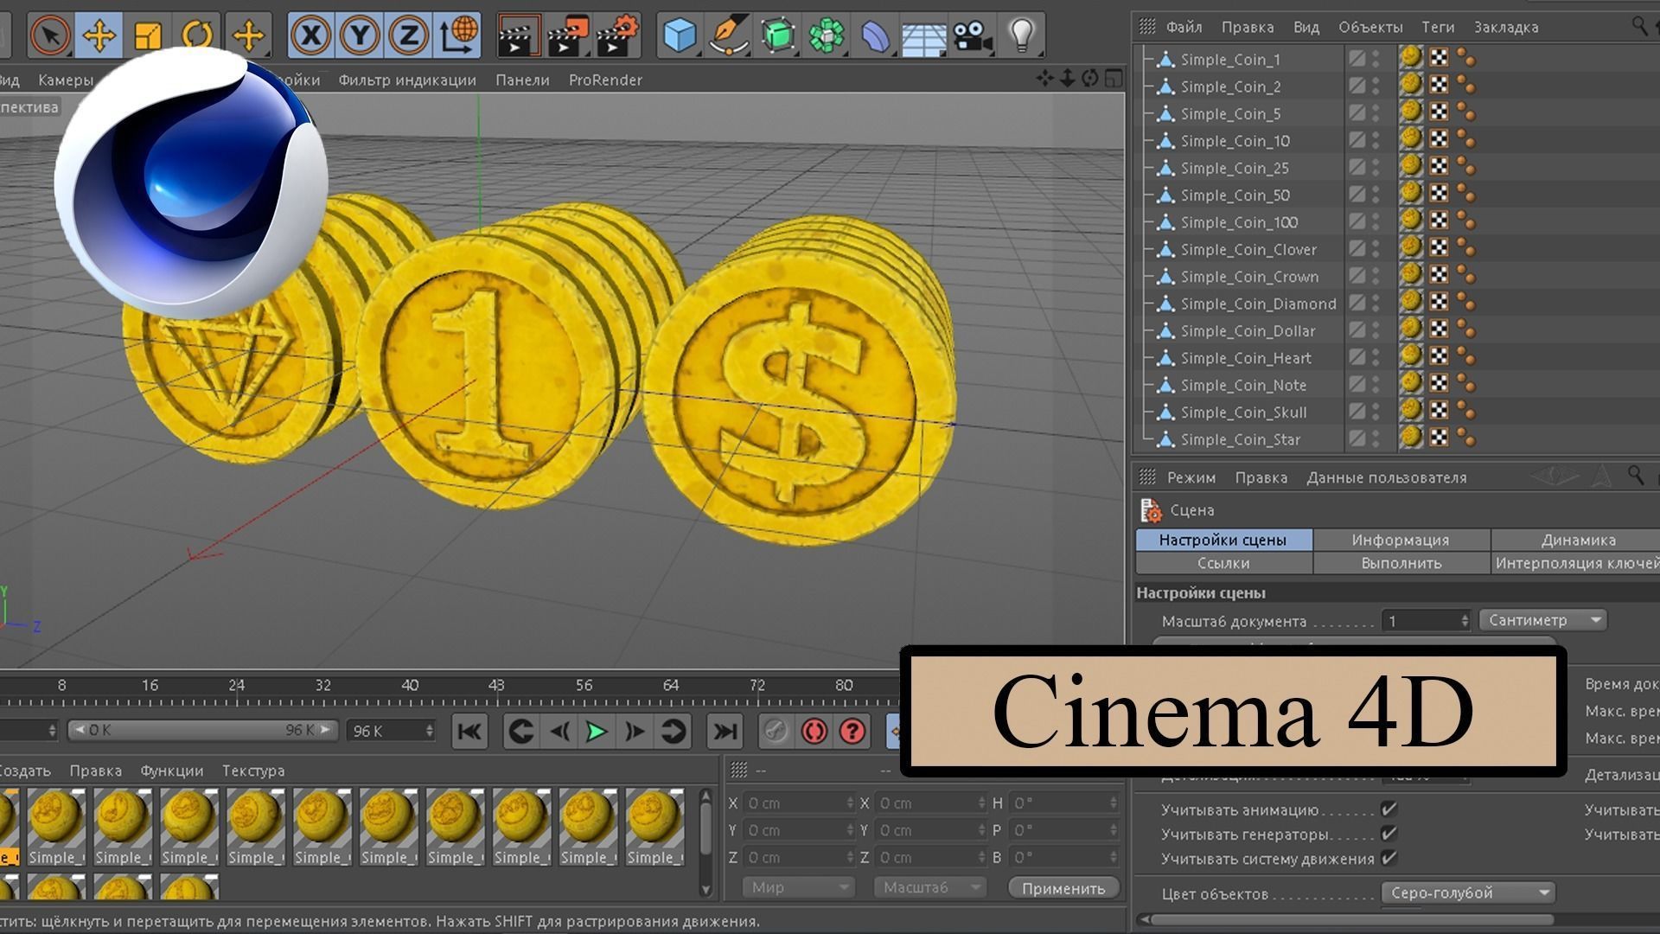The width and height of the screenshot is (1660, 934).
Task: Open unit dropdown Сантиметр
Action: (x=1542, y=620)
